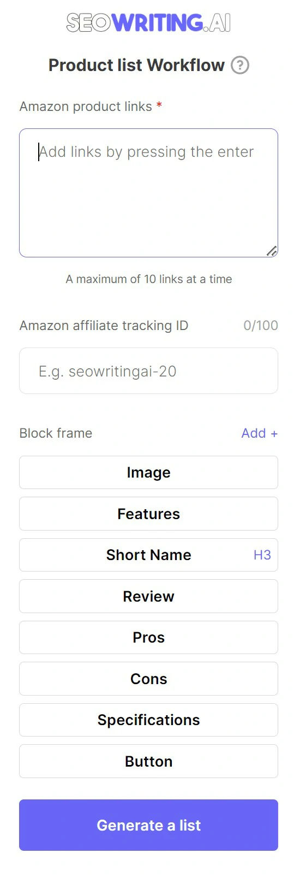Select the Specifications block
The height and width of the screenshot is (877, 294).
148,720
